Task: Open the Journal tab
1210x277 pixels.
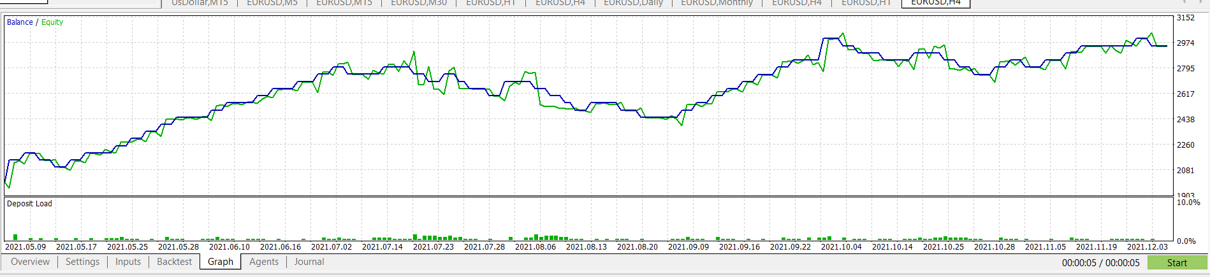Action: (309, 262)
